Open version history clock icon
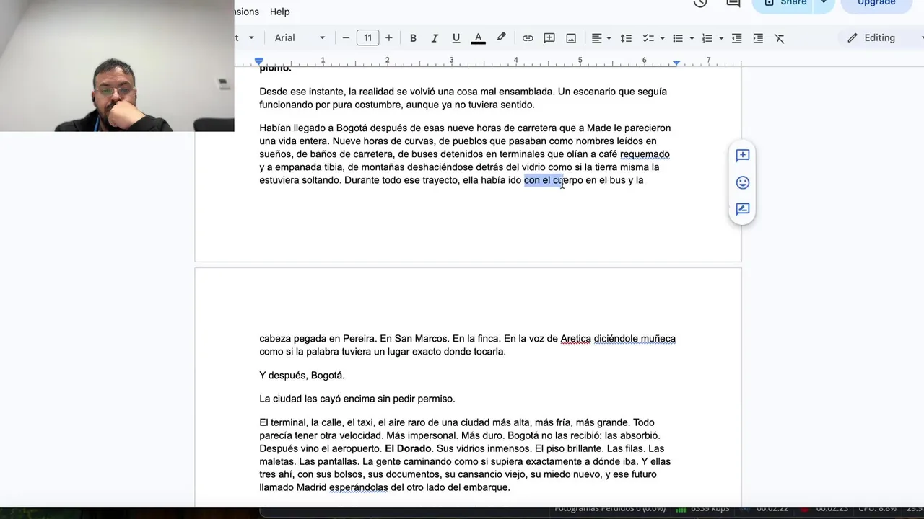This screenshot has height=519, width=924. tap(700, 3)
